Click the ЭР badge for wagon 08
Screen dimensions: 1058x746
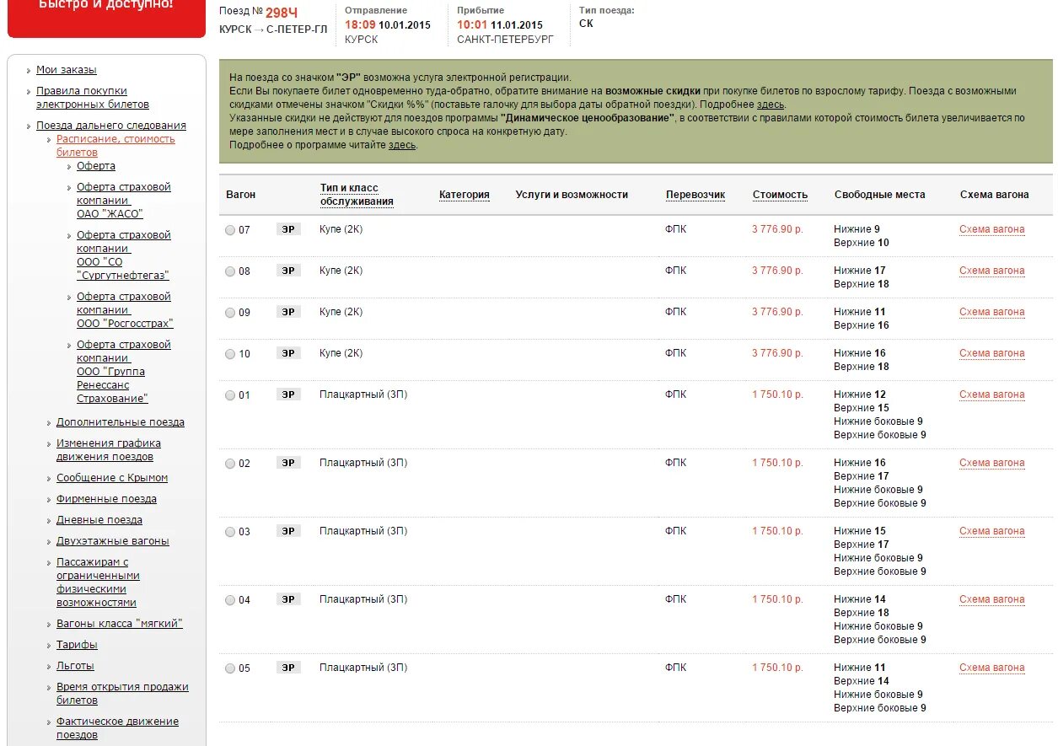tap(288, 271)
